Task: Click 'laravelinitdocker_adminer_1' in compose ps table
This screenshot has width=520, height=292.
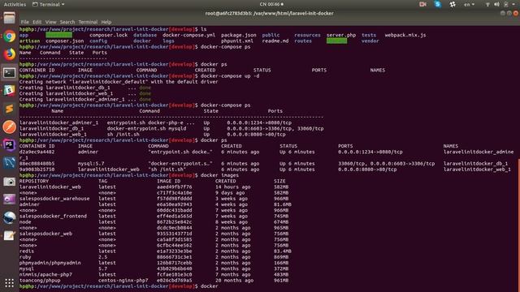Action: tap(58, 122)
